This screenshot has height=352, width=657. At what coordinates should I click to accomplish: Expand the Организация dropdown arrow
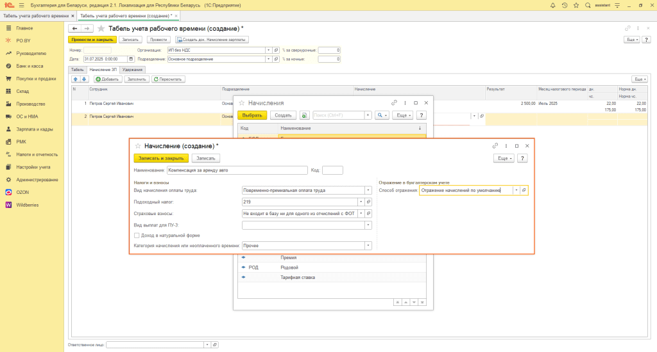coord(269,50)
